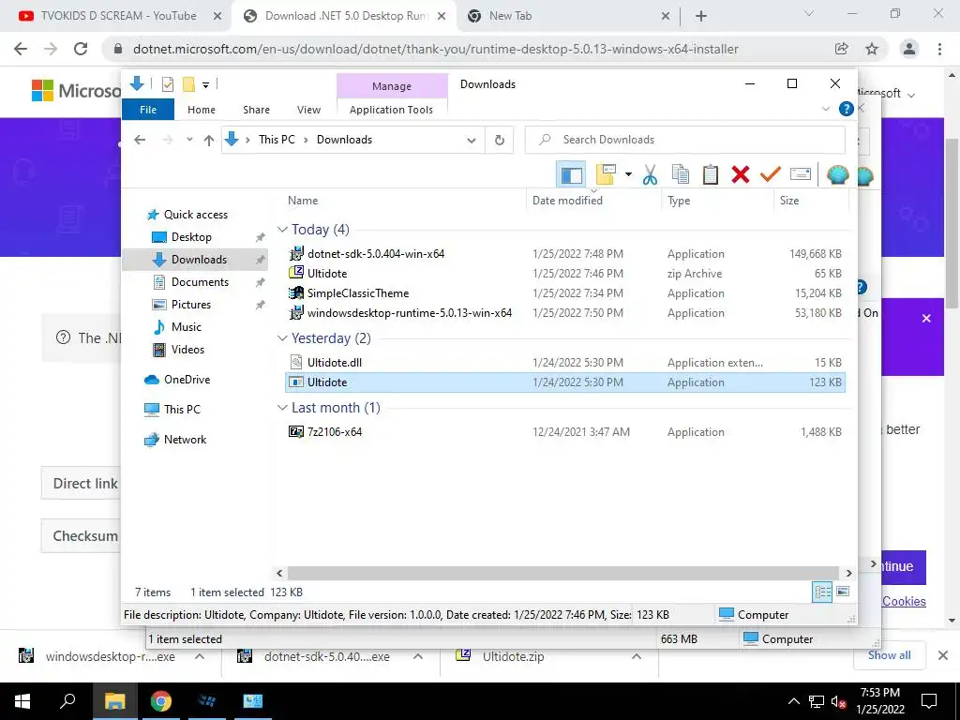Reload the page in Chrome
The width and height of the screenshot is (960, 720).
81,49
